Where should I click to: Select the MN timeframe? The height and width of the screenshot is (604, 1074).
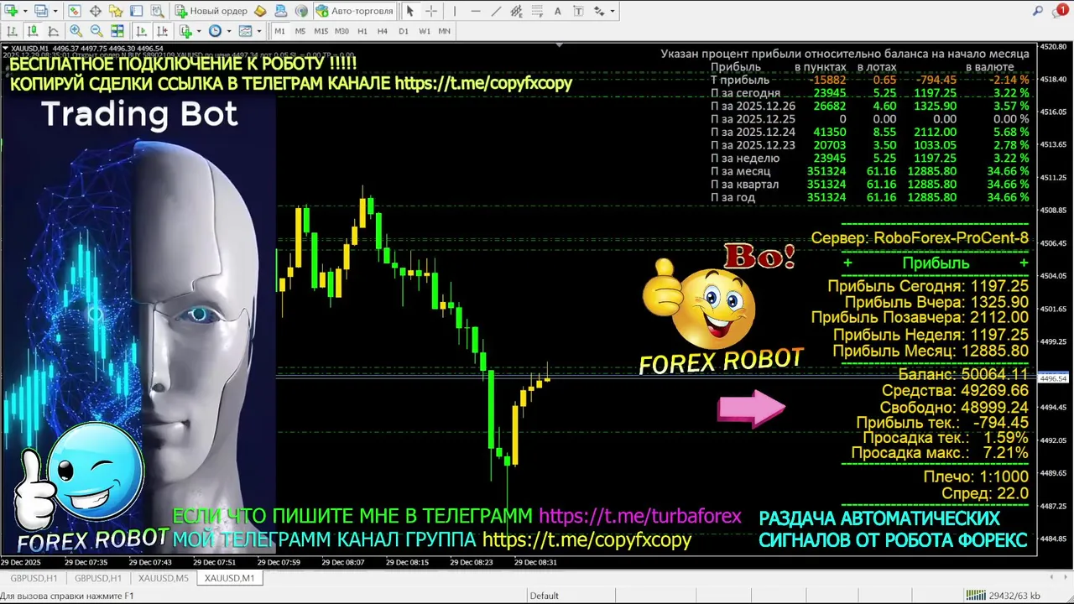pyautogui.click(x=445, y=31)
